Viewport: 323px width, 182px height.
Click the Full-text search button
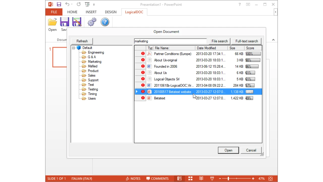tap(246, 41)
